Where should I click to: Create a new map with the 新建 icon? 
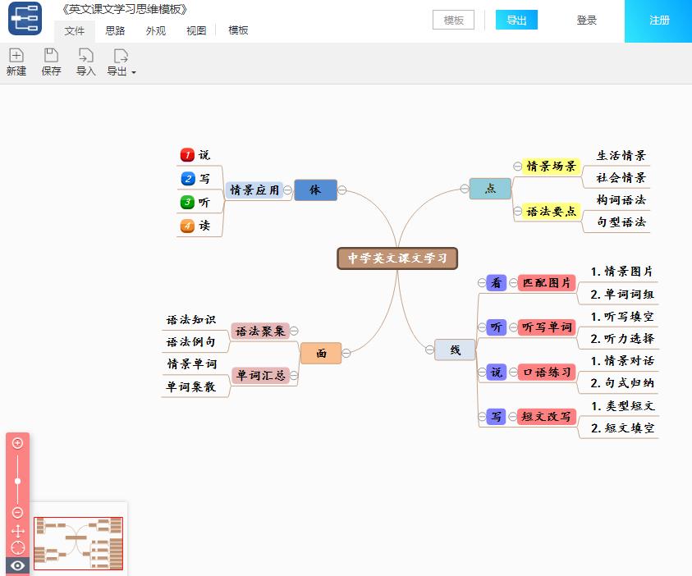[x=16, y=60]
